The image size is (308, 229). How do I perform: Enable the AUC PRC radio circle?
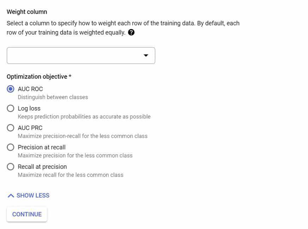click(x=11, y=128)
